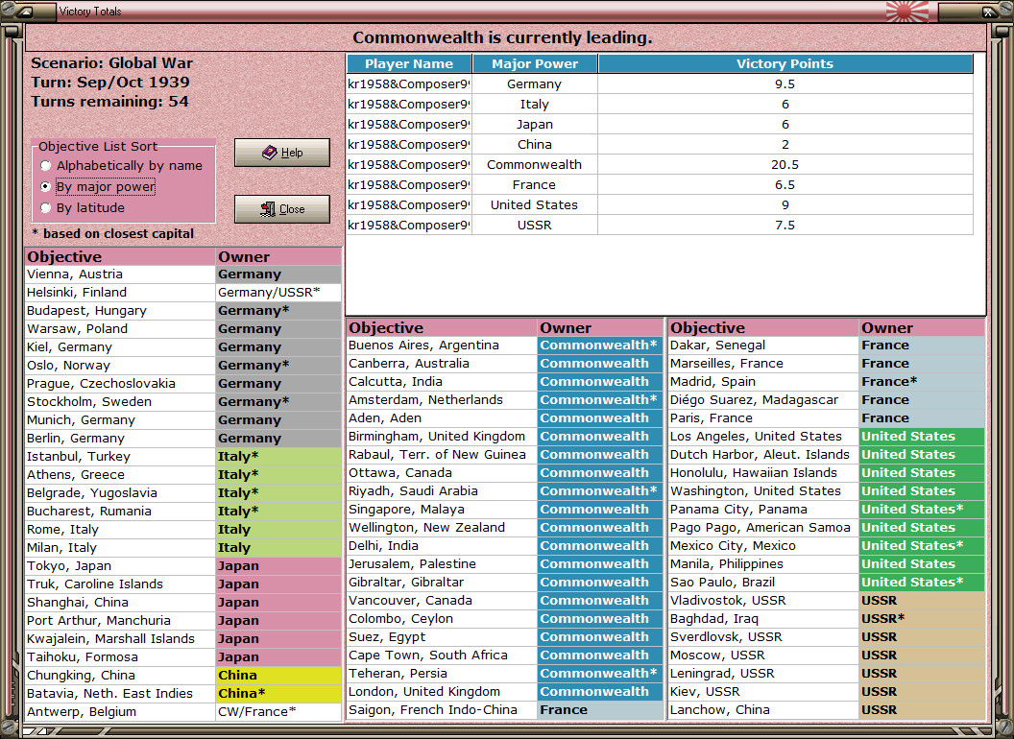Click the Rome, Italy objective
Screen dimensions: 1014x739
coord(120,529)
